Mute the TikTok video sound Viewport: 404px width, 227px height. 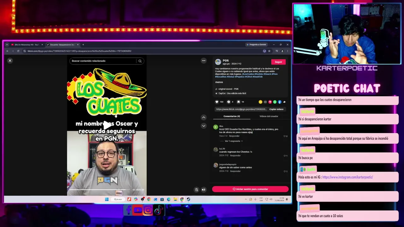click(204, 190)
